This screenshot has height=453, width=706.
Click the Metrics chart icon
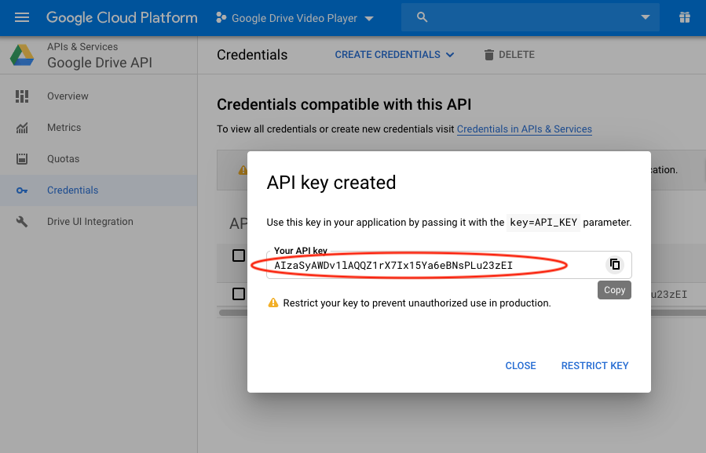click(x=22, y=128)
